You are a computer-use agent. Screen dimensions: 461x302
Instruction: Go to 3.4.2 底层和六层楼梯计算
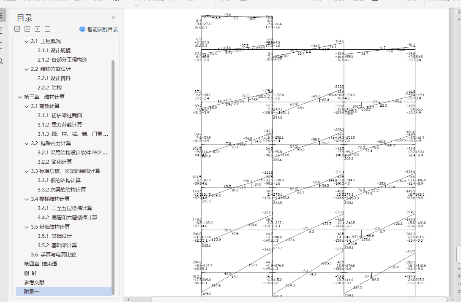pyautogui.click(x=67, y=218)
